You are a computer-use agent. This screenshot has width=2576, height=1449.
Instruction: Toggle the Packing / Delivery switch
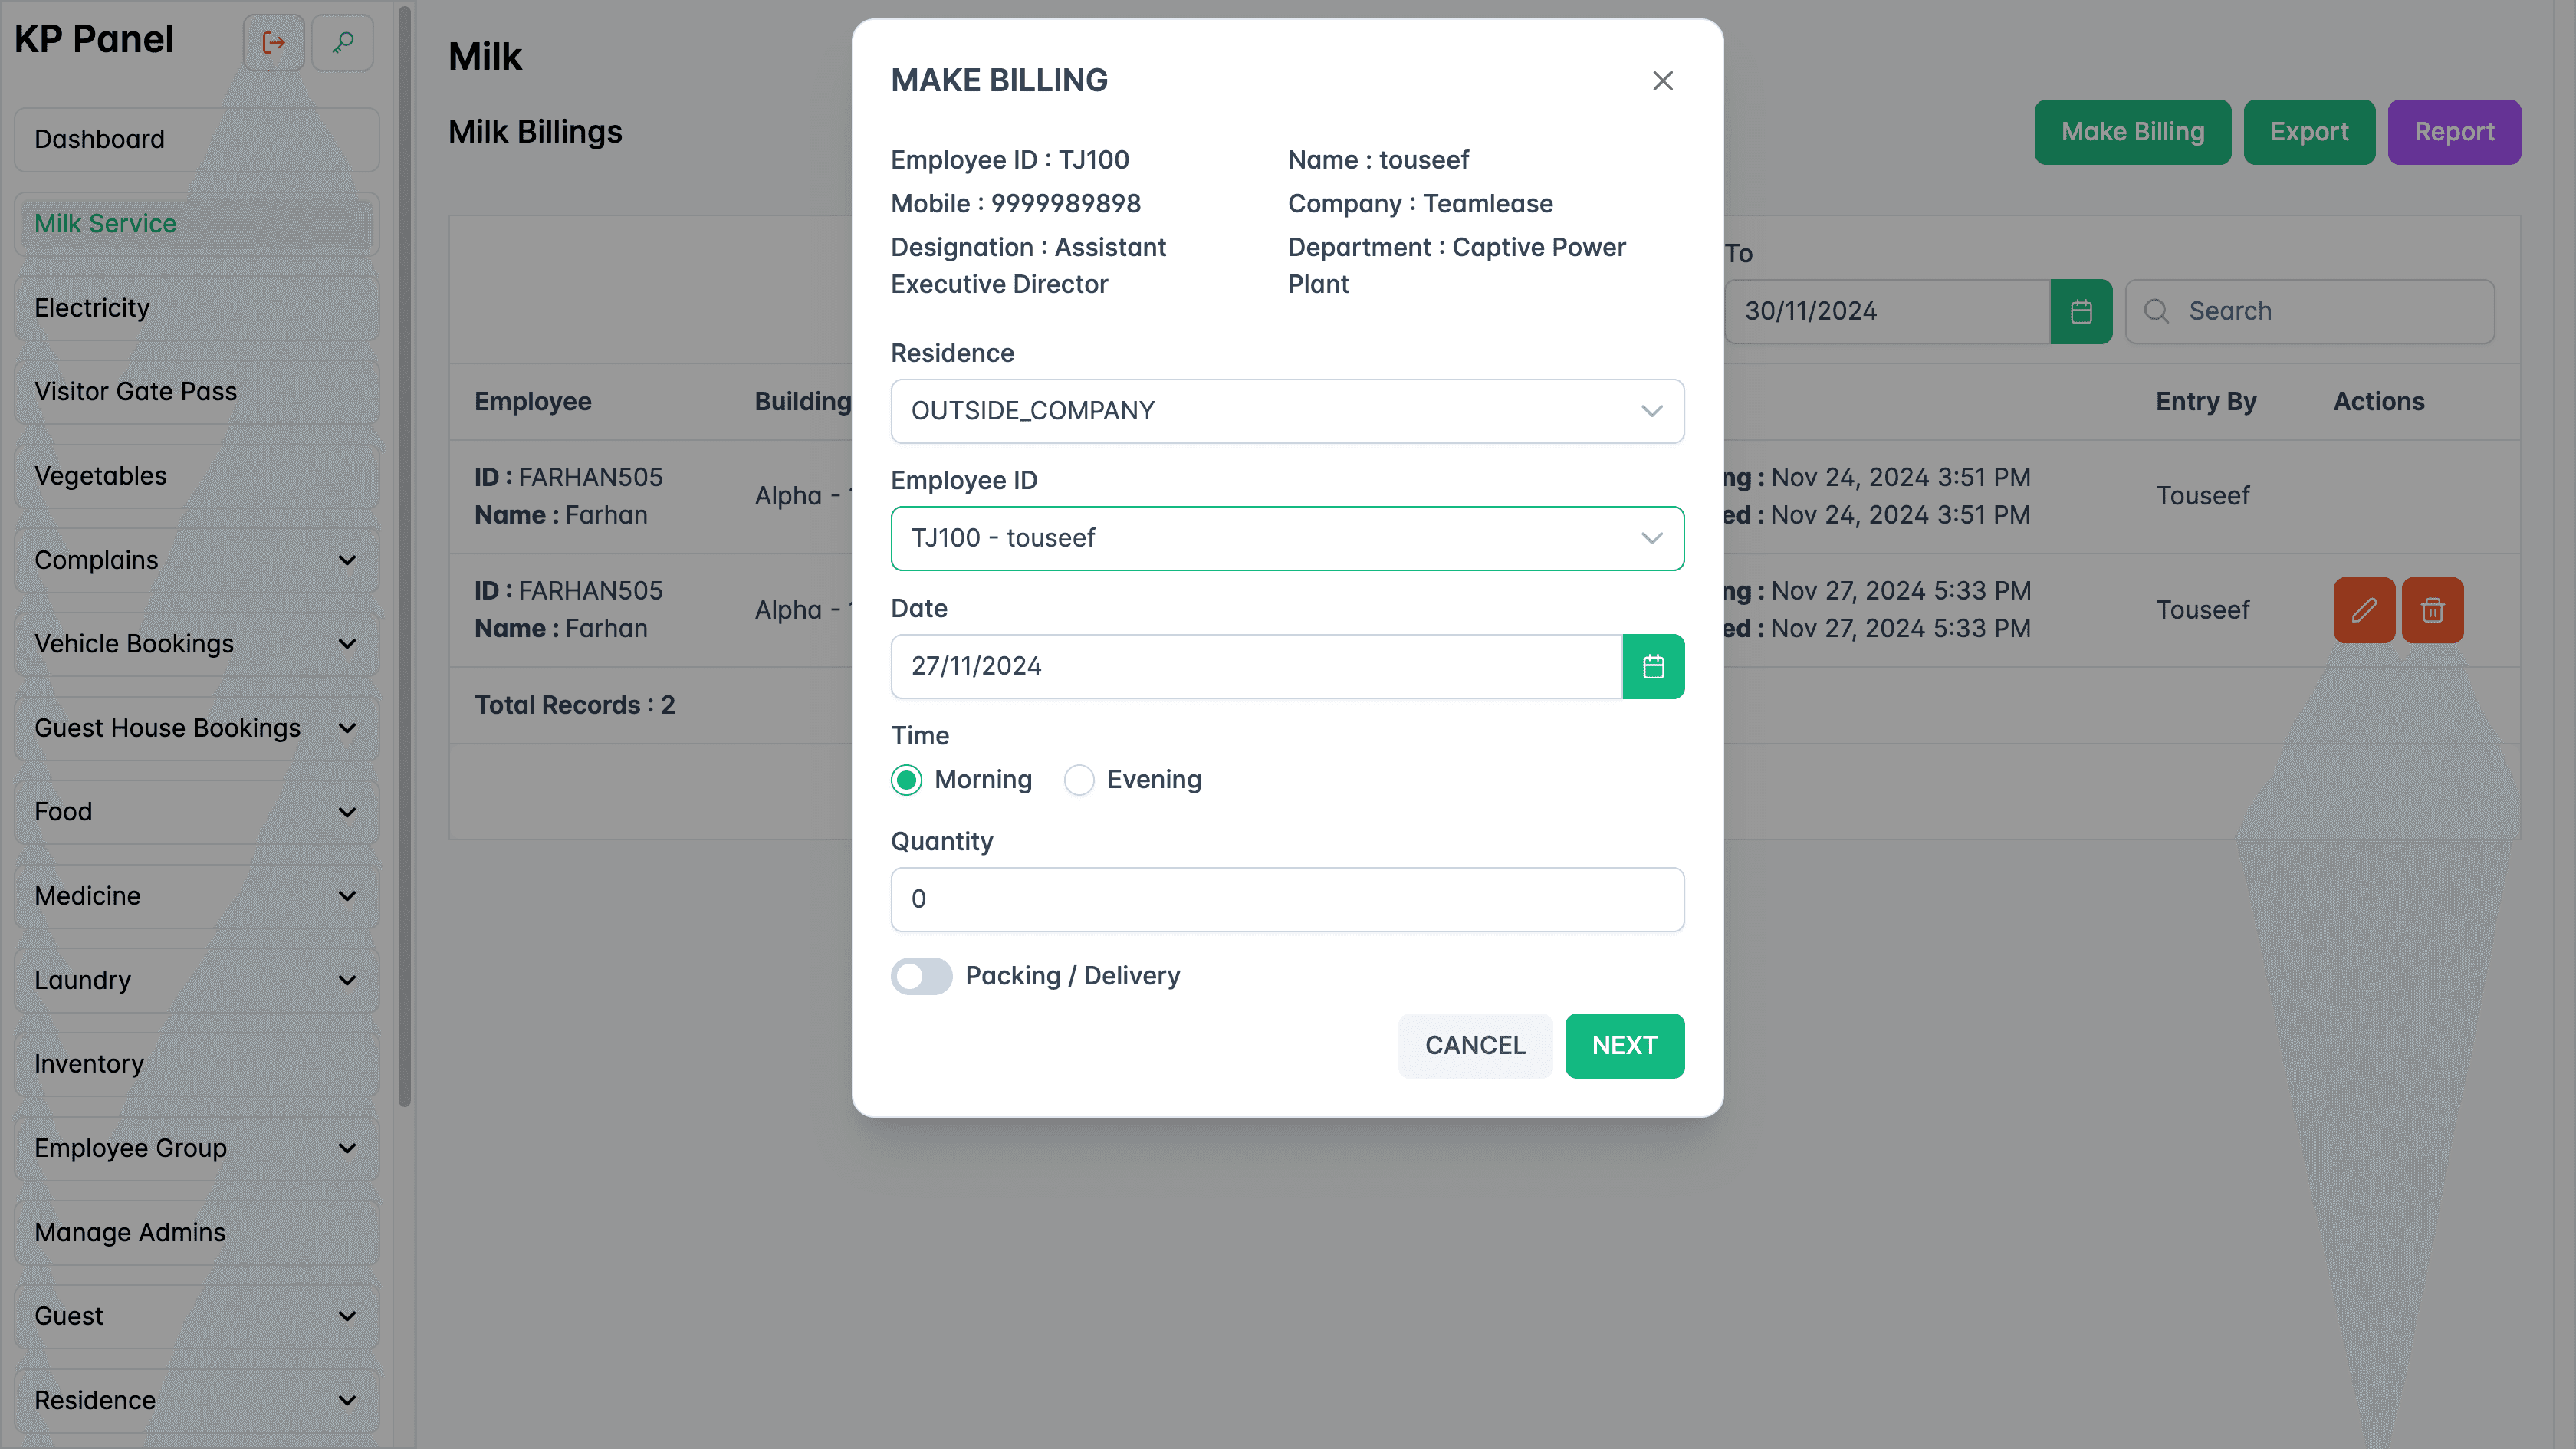coord(921,976)
